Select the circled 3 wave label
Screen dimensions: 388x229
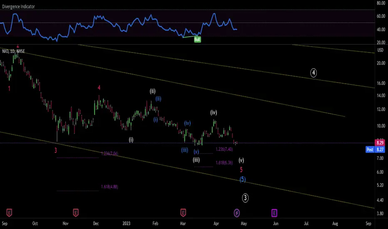[245, 198]
